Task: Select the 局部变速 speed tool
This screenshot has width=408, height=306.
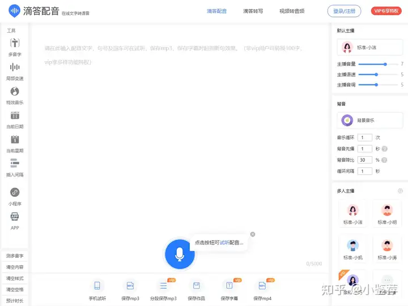Action: (15, 71)
